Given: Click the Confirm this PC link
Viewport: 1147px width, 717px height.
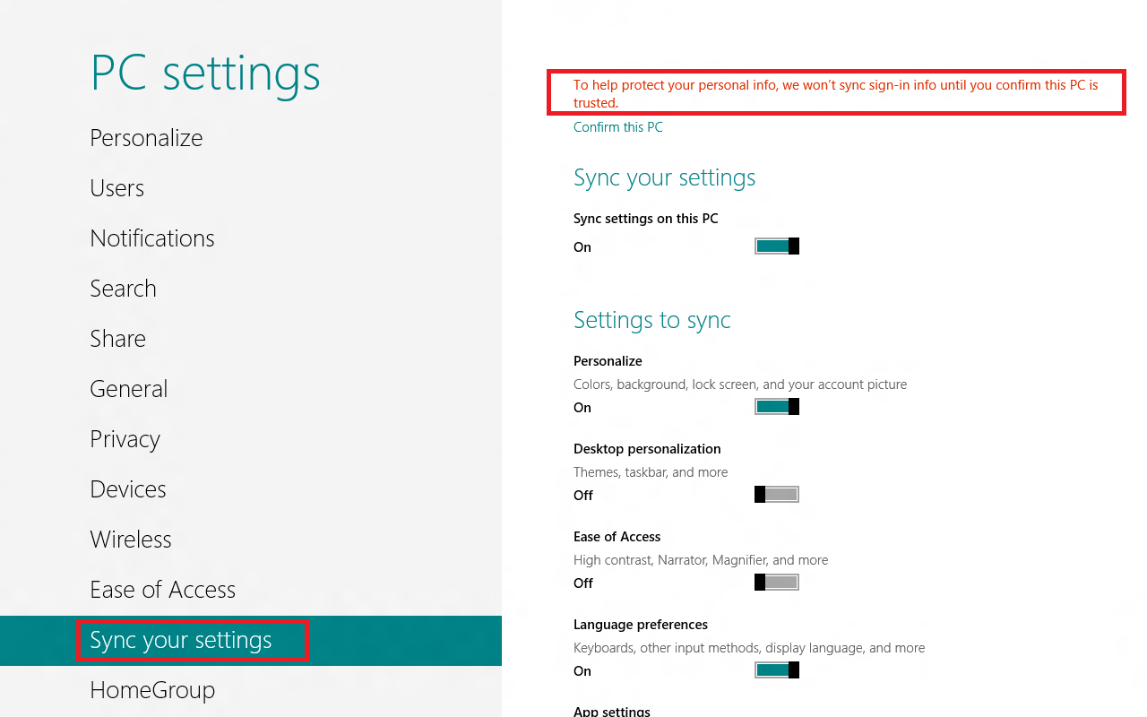Looking at the screenshot, I should click(x=618, y=127).
